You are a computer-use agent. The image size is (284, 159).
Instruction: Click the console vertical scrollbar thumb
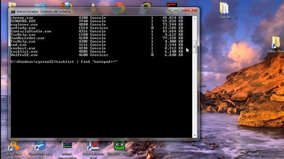point(195,47)
